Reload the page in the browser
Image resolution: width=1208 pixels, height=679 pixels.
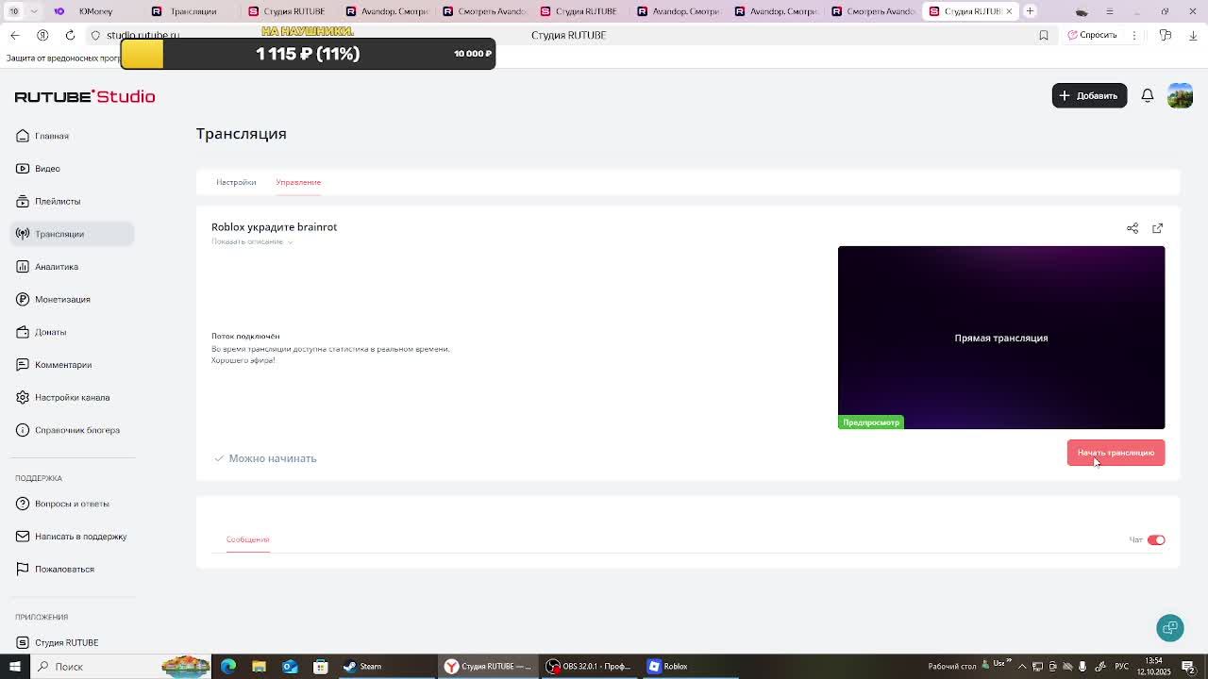pos(70,35)
